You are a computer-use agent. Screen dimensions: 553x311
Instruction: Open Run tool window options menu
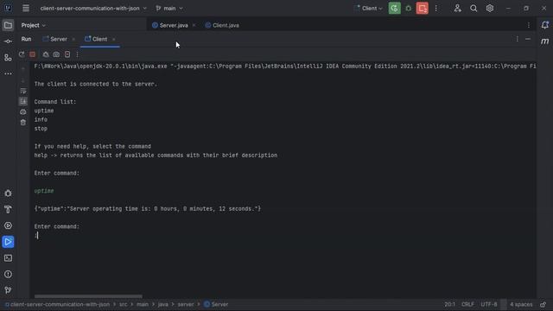point(518,39)
